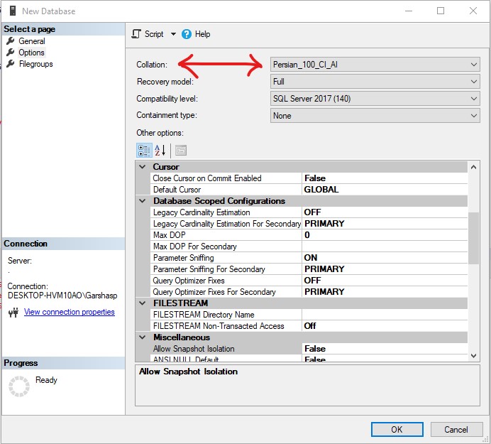Open the Script dropdown arrow
Viewport: 491px width, 444px height.
tap(173, 34)
